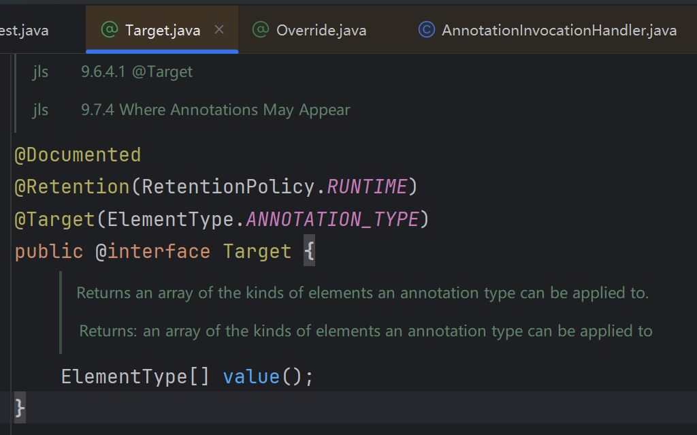Click the @interface keyword
The width and height of the screenshot is (697, 435).
(x=152, y=252)
